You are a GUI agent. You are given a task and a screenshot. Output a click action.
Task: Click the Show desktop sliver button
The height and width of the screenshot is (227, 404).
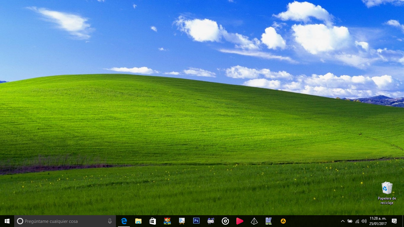(403, 221)
